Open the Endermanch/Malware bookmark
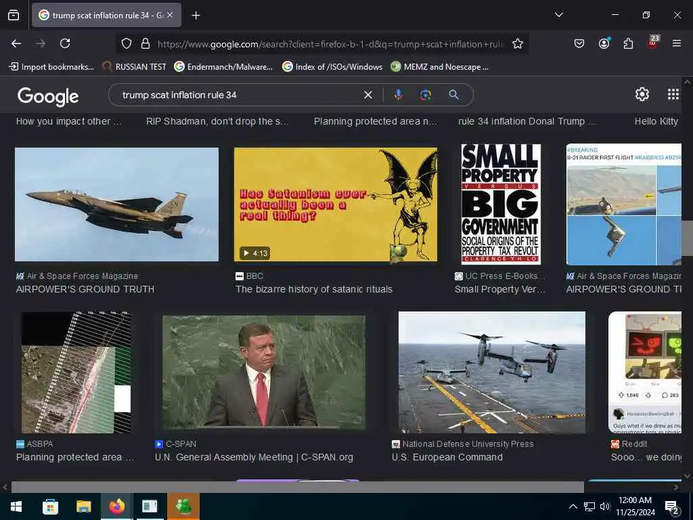The width and height of the screenshot is (693, 520). point(223,67)
